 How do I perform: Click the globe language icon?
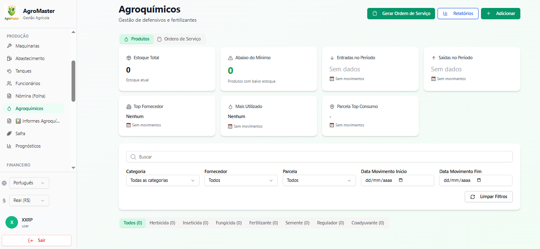(4, 183)
